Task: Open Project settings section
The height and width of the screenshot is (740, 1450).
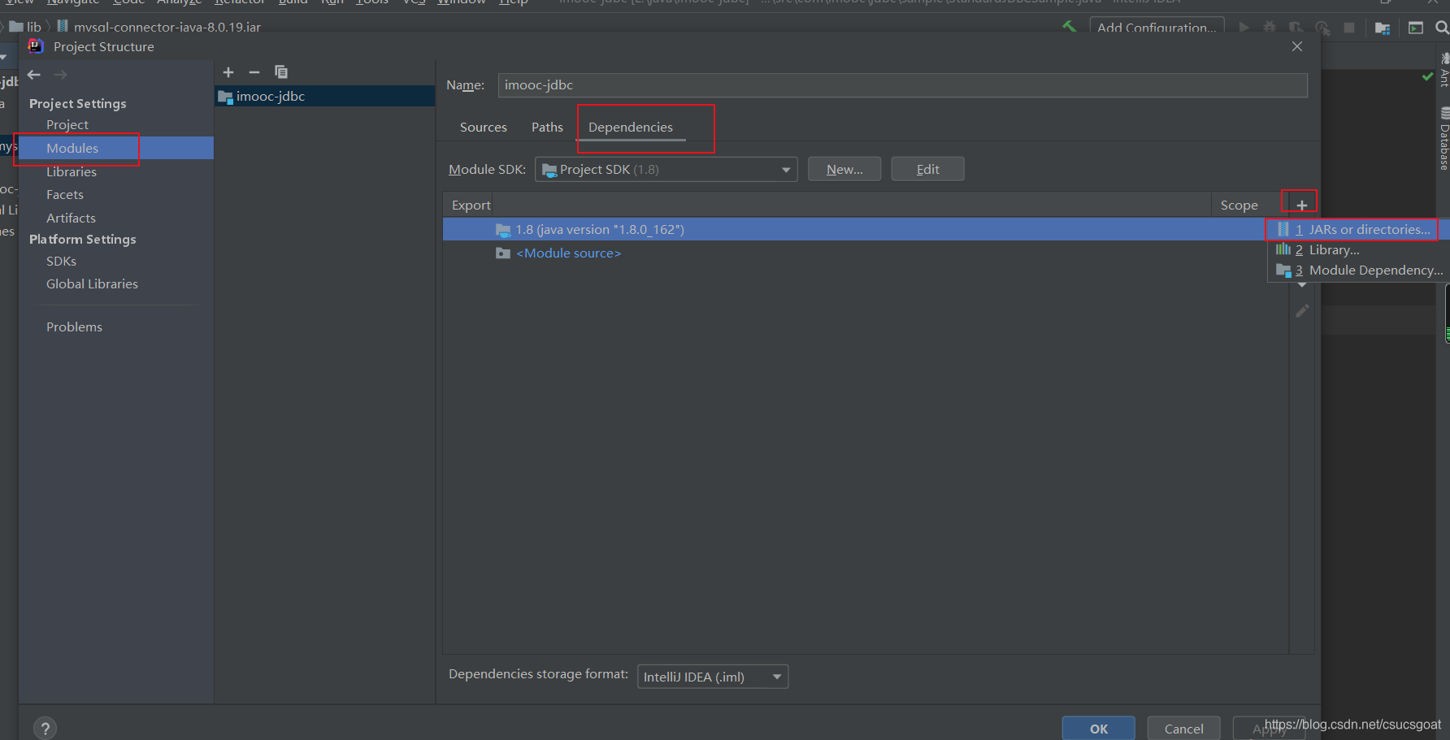Action: (67, 125)
